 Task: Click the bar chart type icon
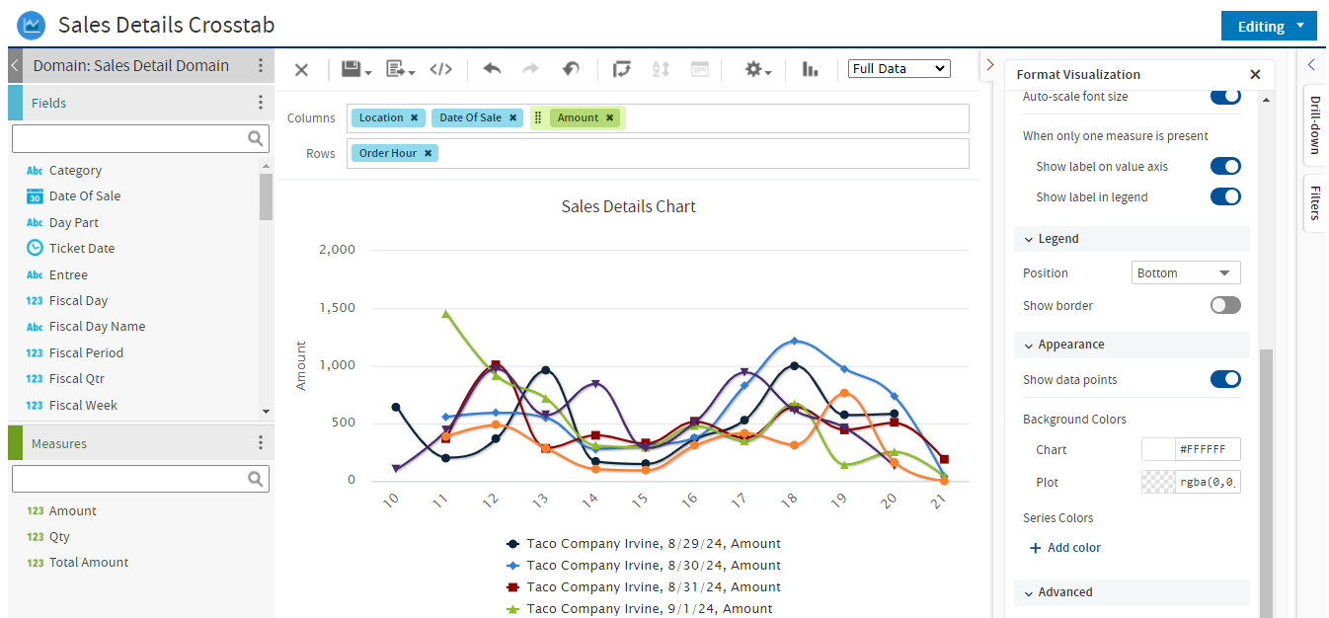(x=811, y=69)
